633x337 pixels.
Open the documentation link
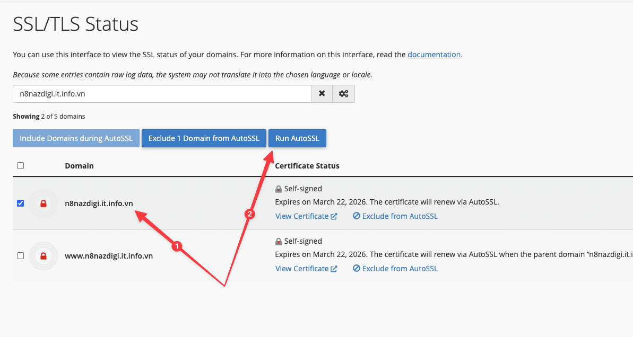coord(433,55)
